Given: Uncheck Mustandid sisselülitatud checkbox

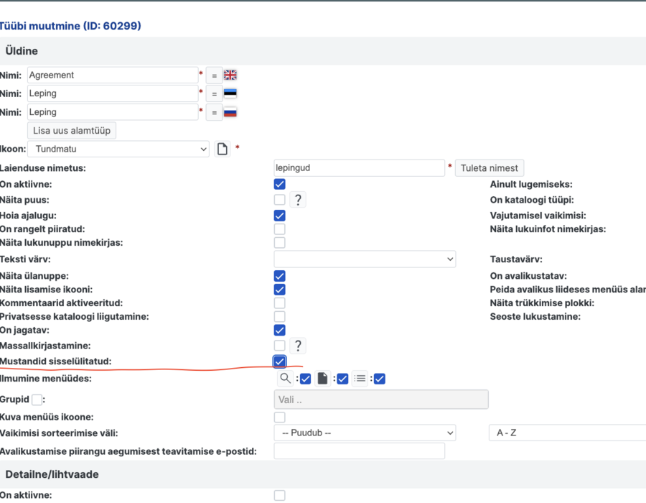Looking at the screenshot, I should click(280, 361).
